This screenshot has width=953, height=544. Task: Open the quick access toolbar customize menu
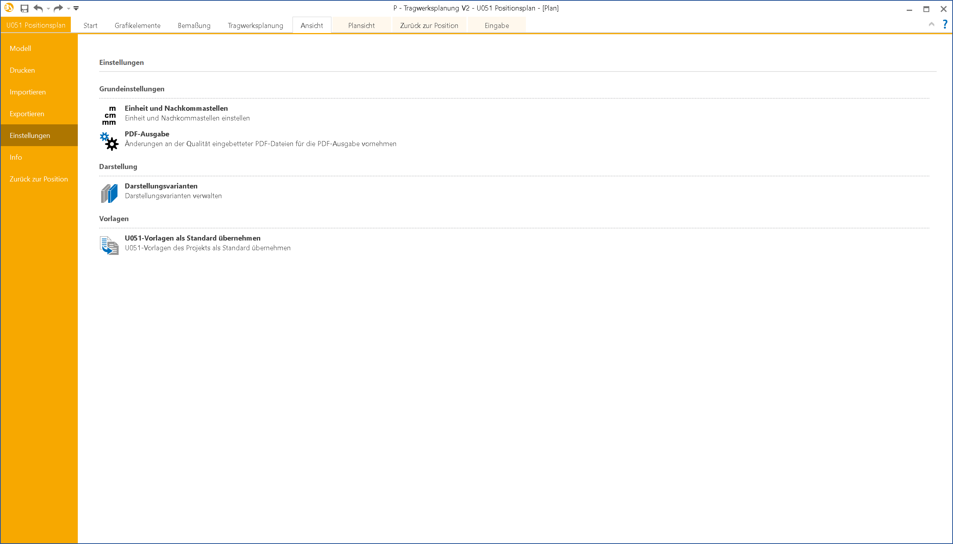point(76,8)
